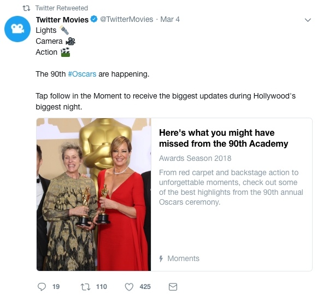Click the blue verified badge
The image size is (317, 295).
click(94, 19)
